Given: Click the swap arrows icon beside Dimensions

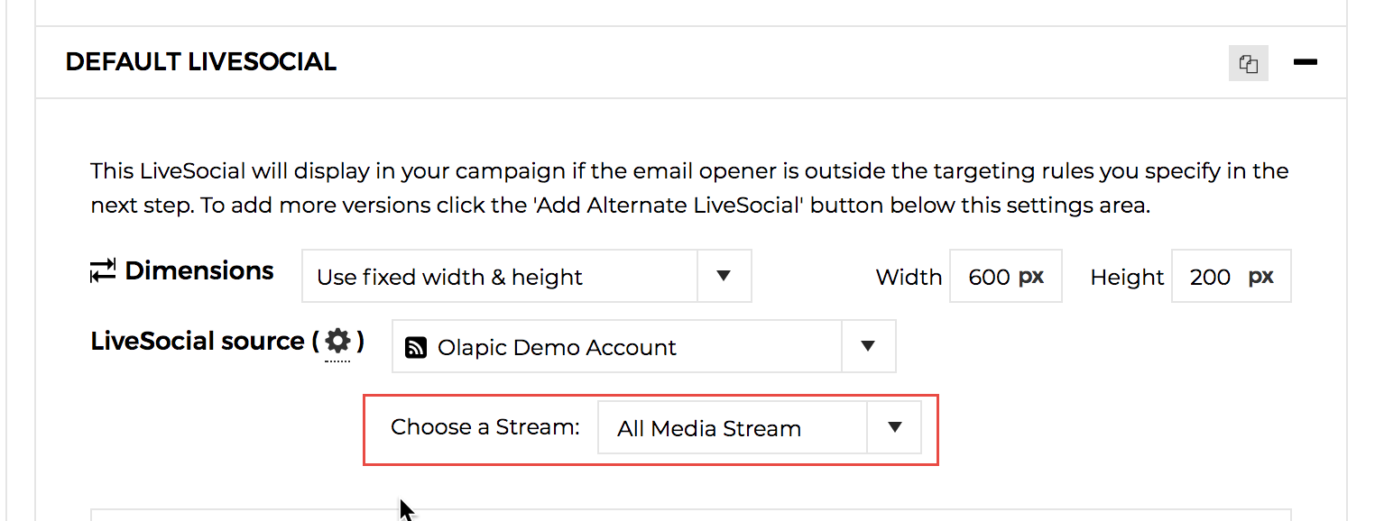Looking at the screenshot, I should [103, 270].
